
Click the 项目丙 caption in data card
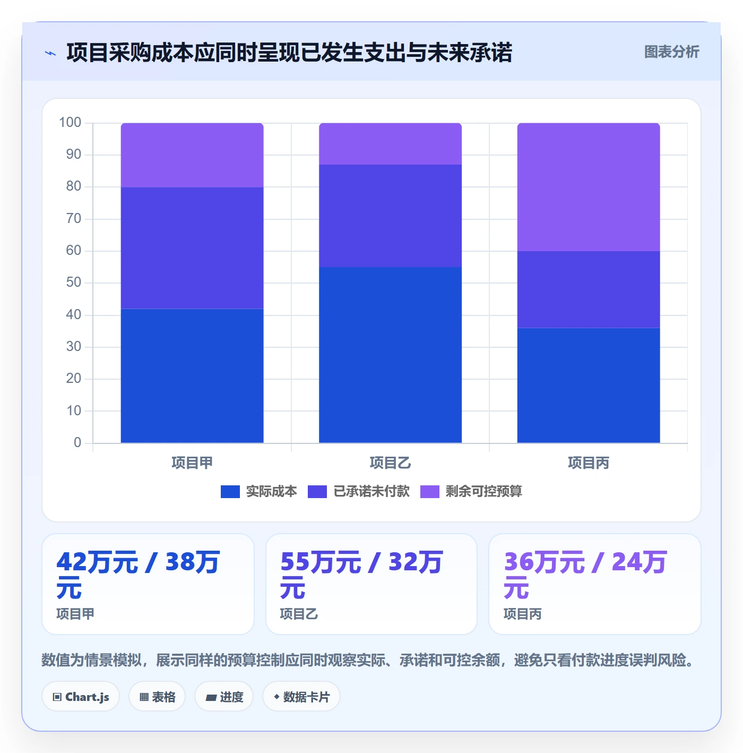523,614
